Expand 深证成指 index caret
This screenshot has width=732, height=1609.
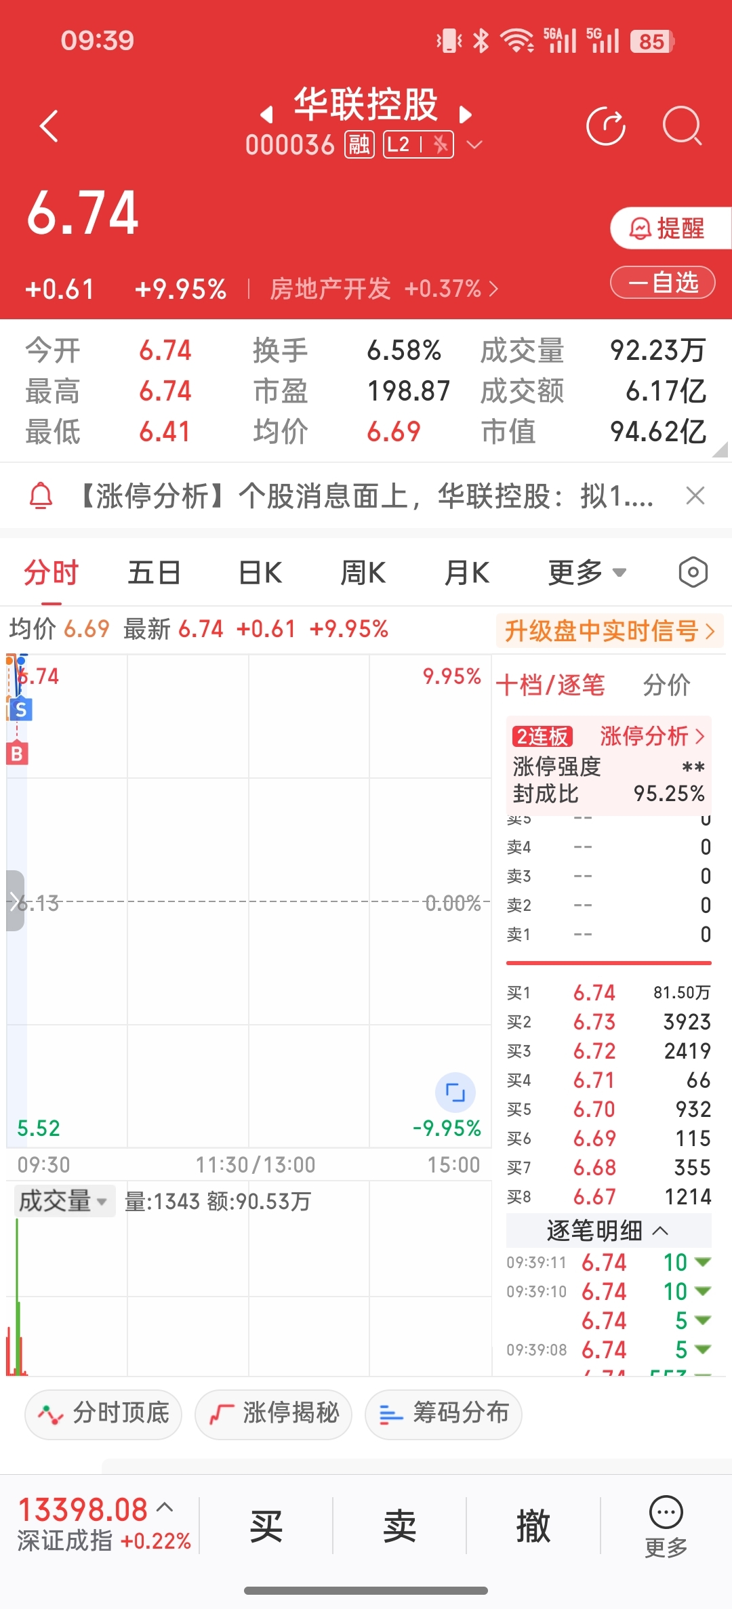point(165,1508)
